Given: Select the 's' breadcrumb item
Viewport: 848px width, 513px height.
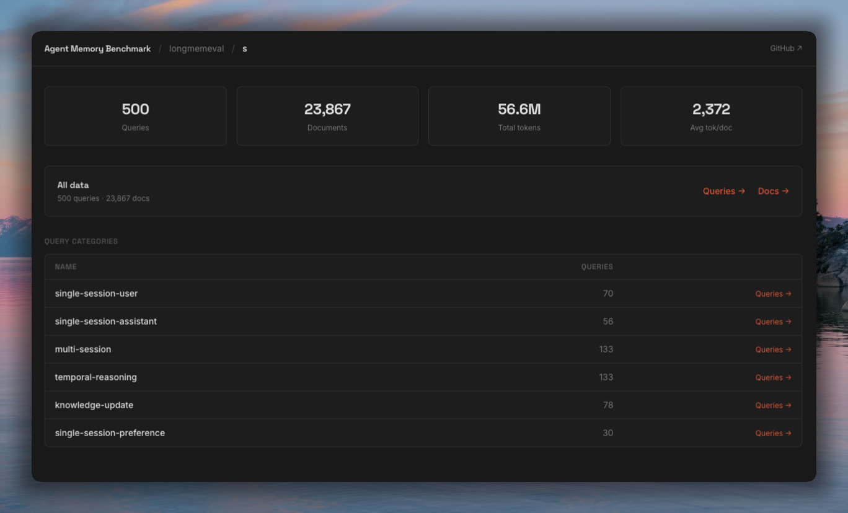Looking at the screenshot, I should point(245,49).
